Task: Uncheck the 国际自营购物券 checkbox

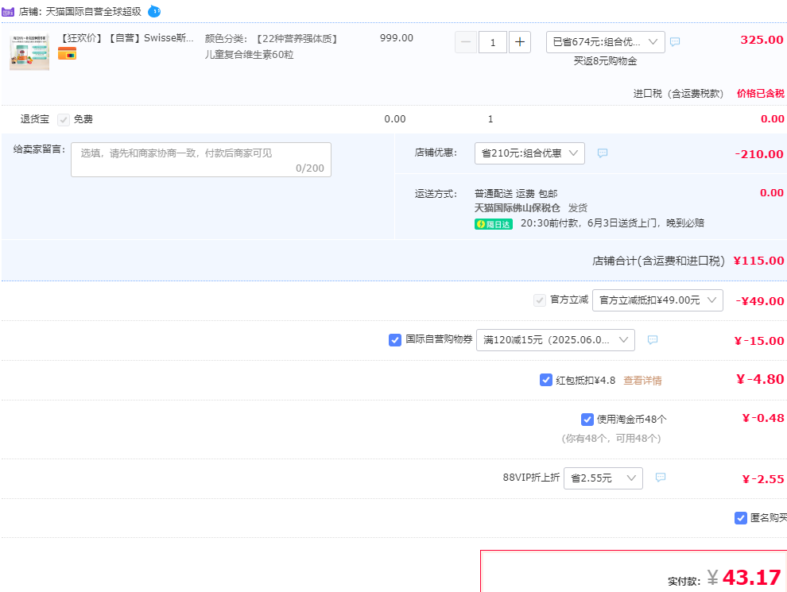Action: [395, 340]
